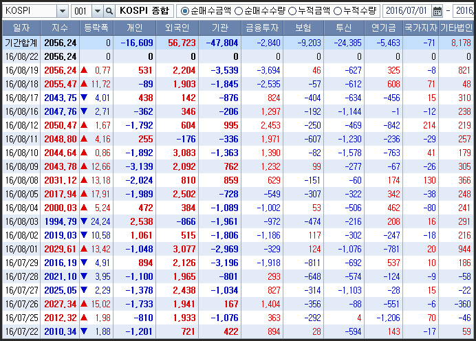Select the 16/08/16 date cell
This screenshot has width=476, height=341.
(x=21, y=111)
